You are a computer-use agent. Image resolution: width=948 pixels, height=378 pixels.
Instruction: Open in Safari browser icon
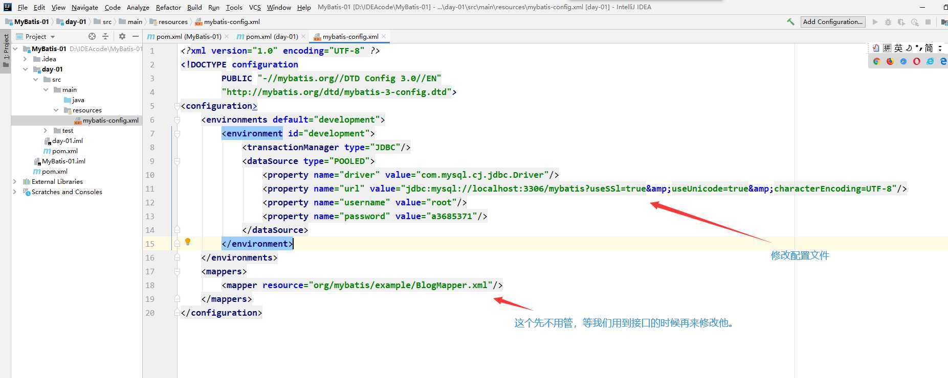pos(903,61)
